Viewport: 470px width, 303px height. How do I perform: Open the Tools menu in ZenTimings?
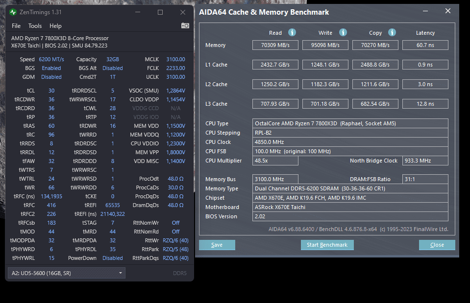[35, 26]
